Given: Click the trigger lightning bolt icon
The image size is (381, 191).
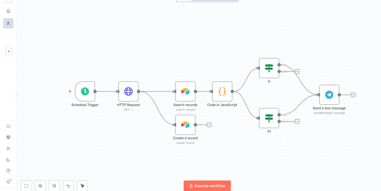Looking at the screenshot, I should tap(70, 91).
